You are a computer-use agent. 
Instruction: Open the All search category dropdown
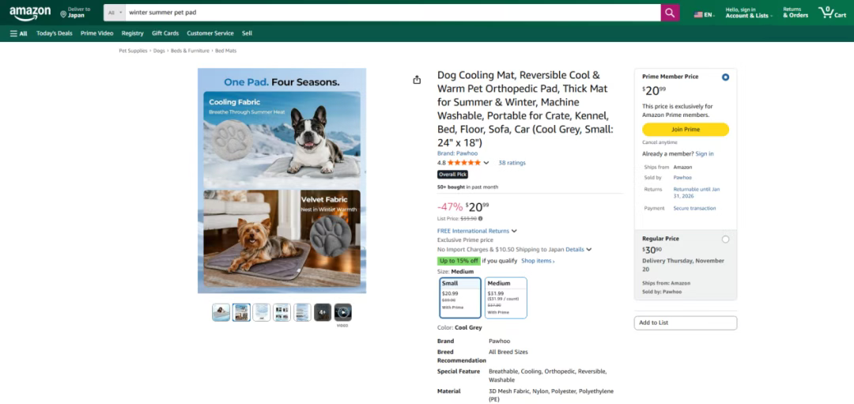pyautogui.click(x=115, y=13)
